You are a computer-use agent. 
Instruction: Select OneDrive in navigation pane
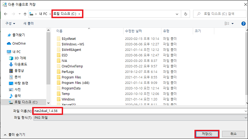[x=19, y=43]
